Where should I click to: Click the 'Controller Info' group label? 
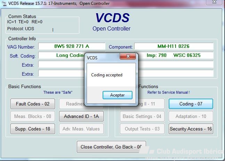(x=22, y=39)
